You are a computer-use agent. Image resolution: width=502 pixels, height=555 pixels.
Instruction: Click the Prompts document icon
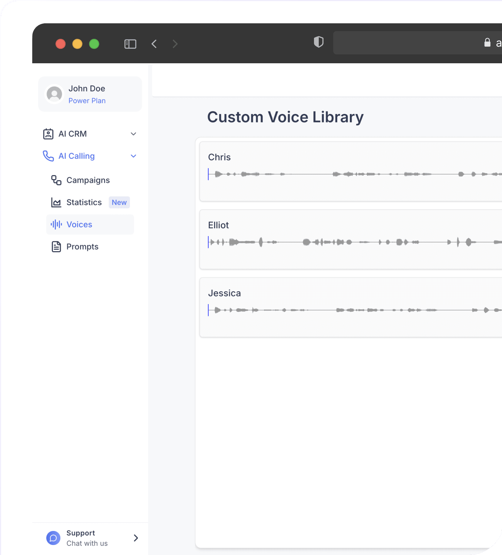pyautogui.click(x=56, y=247)
